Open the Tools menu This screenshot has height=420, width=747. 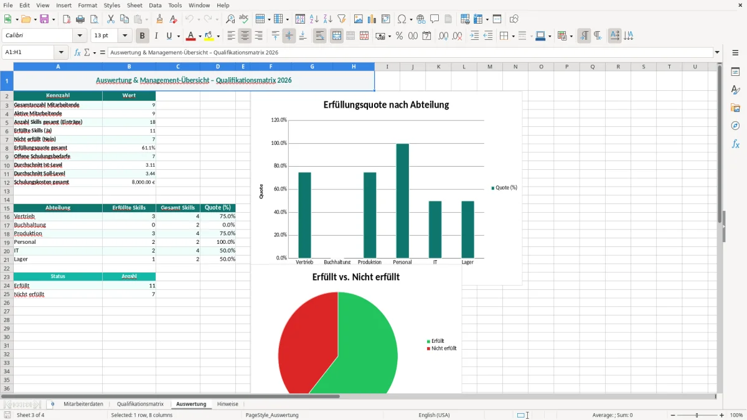175,5
